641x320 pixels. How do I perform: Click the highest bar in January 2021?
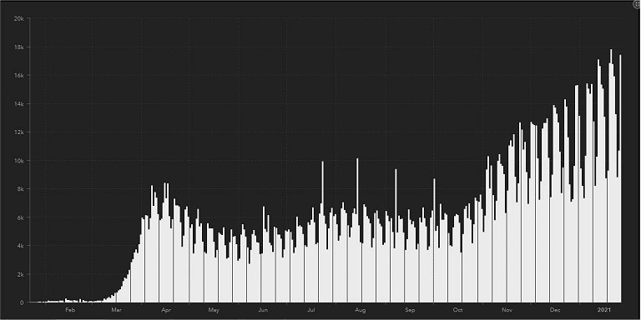click(611, 176)
